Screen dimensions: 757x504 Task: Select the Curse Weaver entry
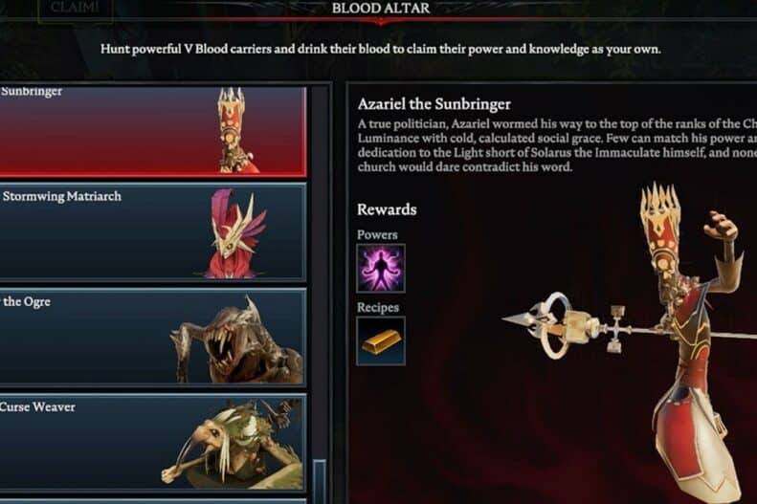pyautogui.click(x=152, y=442)
